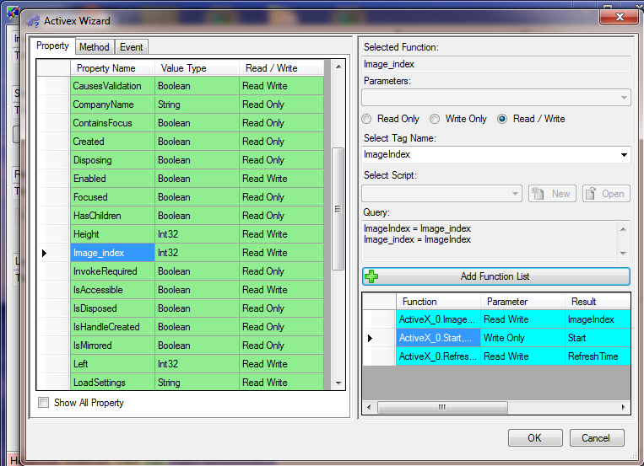
Task: Click the Open script button icon
Action: [x=590, y=193]
